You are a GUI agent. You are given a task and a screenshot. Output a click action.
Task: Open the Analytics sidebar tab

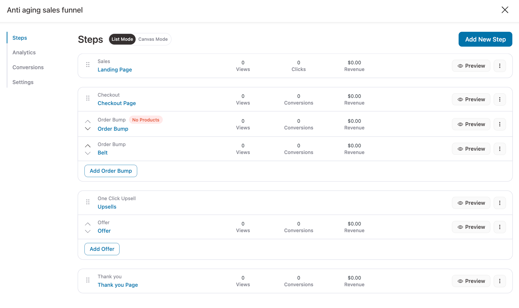[24, 53]
